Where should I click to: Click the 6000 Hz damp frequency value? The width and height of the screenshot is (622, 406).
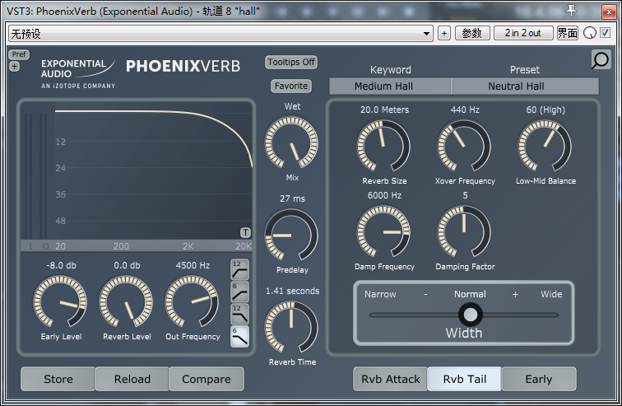click(x=384, y=195)
